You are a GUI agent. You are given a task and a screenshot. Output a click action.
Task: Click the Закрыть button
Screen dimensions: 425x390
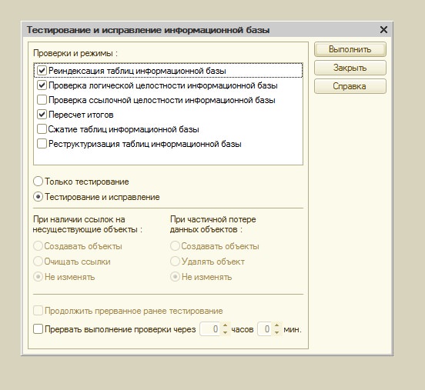click(350, 68)
